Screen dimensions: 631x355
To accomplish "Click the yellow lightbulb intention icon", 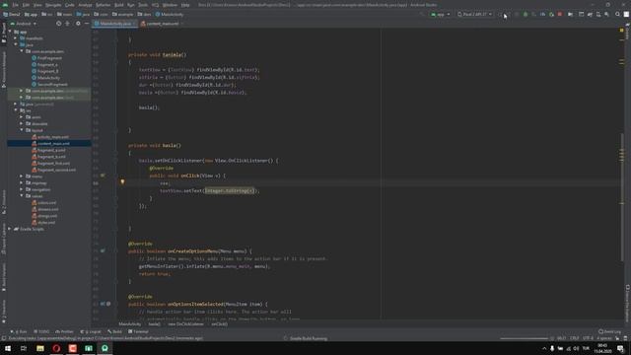I will (122, 181).
